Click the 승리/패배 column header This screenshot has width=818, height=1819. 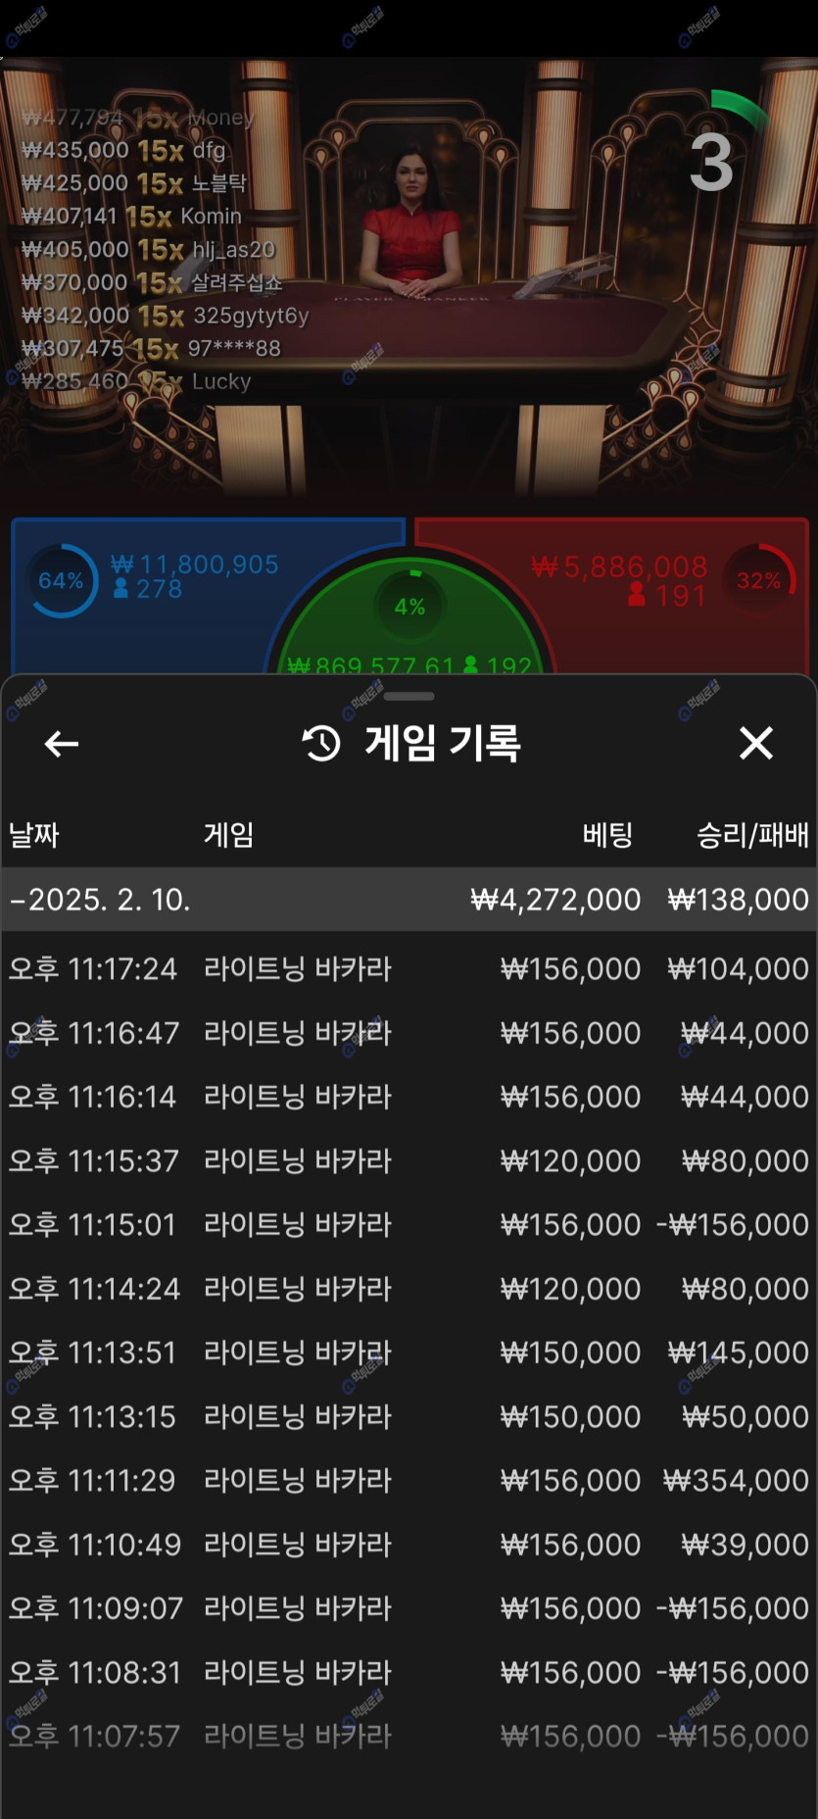point(751,835)
